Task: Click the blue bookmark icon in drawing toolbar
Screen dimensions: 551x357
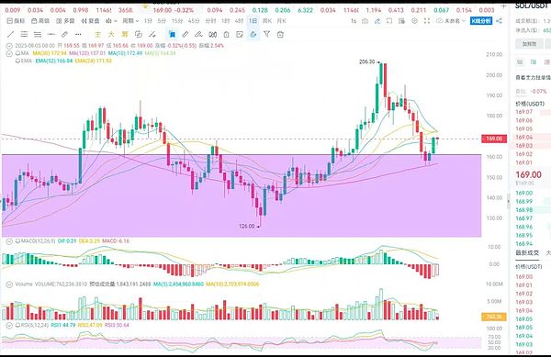Action: coord(172,34)
